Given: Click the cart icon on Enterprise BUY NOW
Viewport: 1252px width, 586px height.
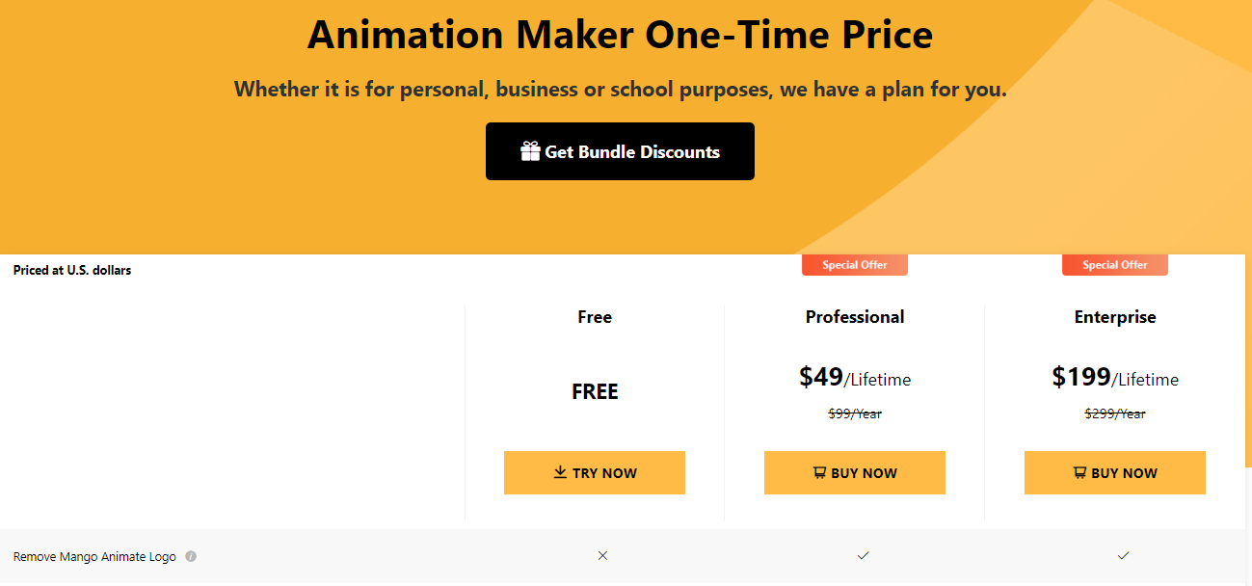Looking at the screenshot, I should [x=1079, y=472].
